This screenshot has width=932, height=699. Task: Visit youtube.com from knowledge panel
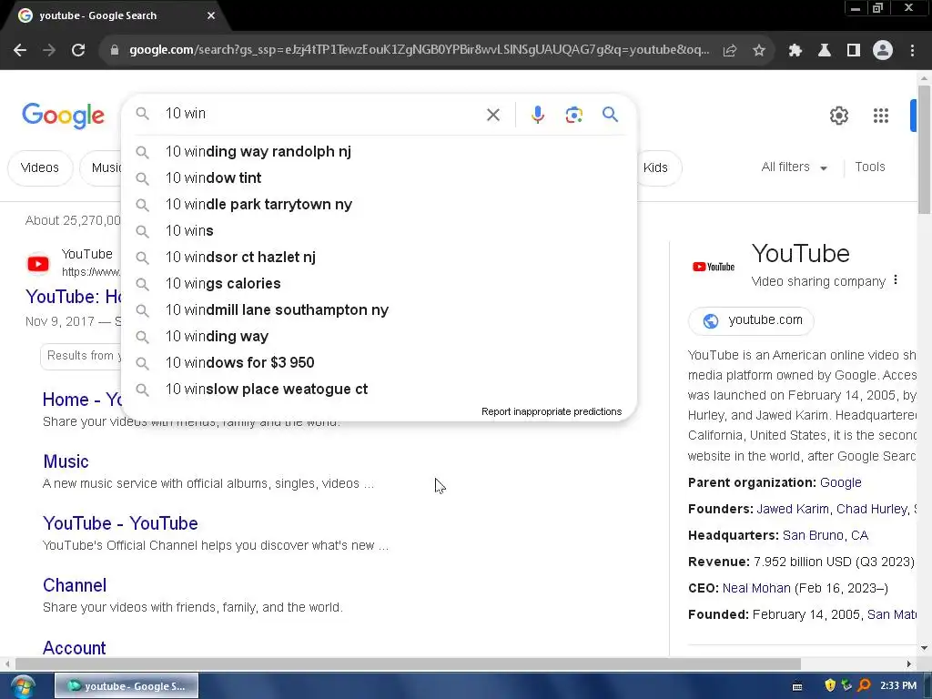[751, 320]
